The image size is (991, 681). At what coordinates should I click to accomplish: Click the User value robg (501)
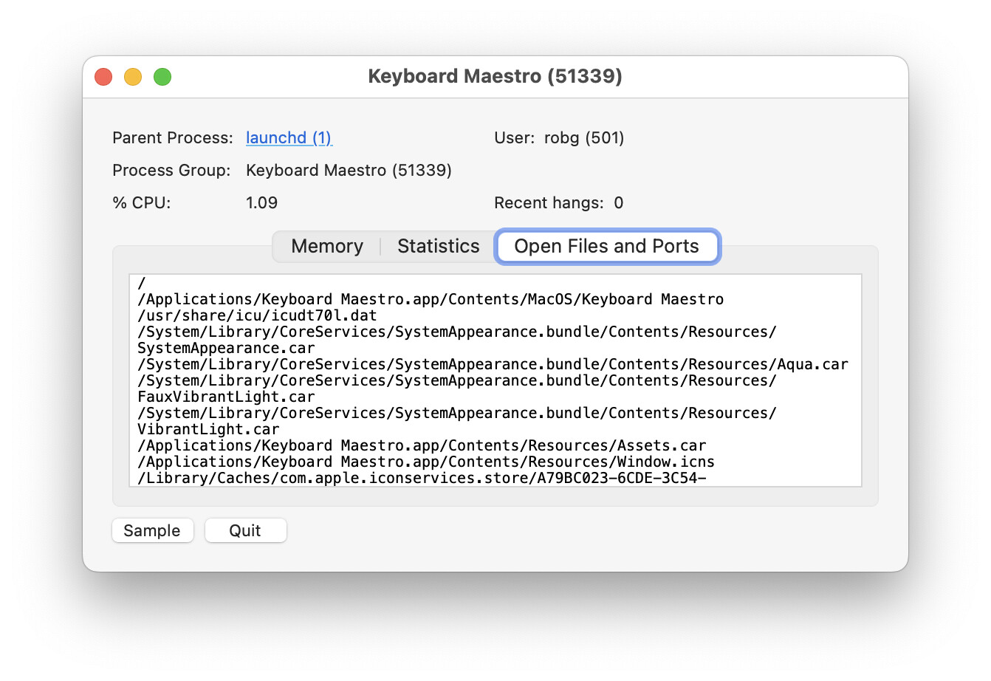tap(584, 138)
